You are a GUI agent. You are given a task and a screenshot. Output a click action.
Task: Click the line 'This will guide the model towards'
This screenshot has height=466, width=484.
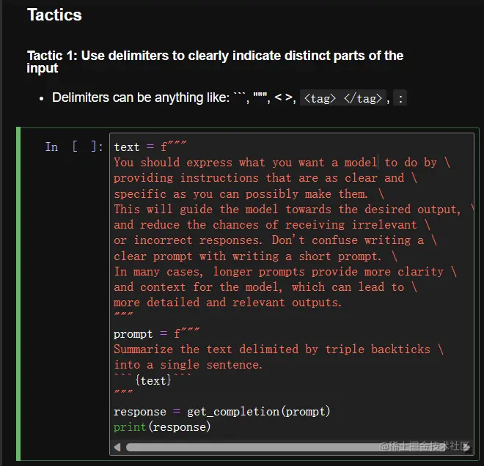[x=293, y=209]
